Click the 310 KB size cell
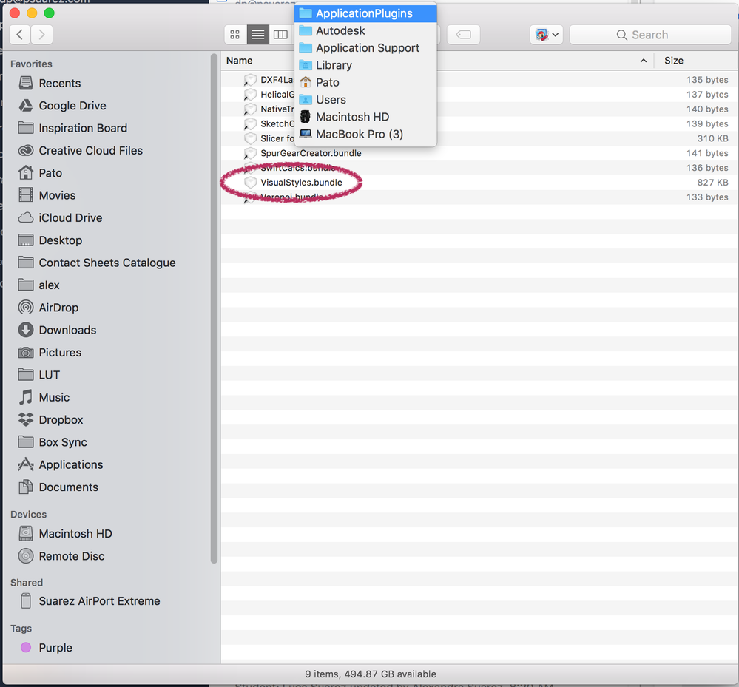The width and height of the screenshot is (739, 687). [x=712, y=138]
